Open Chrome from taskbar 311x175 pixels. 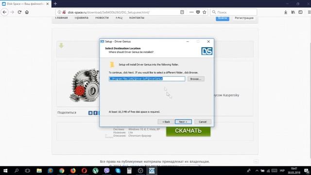coord(62,171)
